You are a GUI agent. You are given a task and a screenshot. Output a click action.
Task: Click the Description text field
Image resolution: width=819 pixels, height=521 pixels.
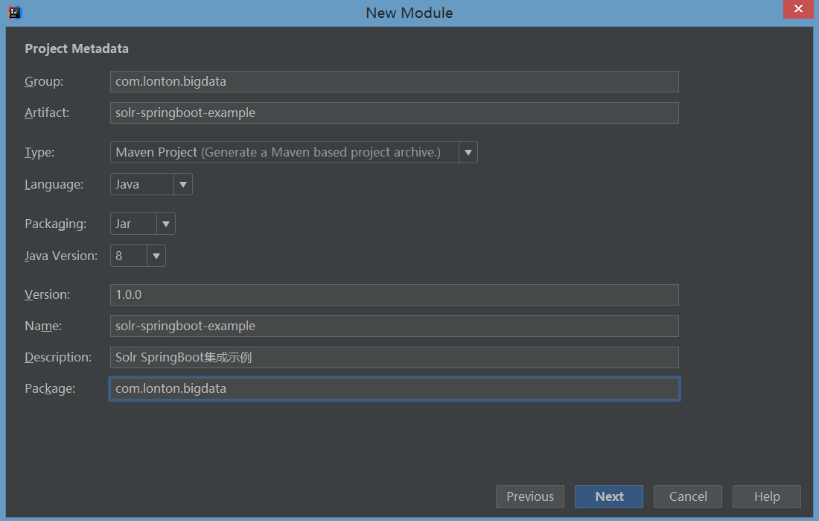tap(394, 358)
